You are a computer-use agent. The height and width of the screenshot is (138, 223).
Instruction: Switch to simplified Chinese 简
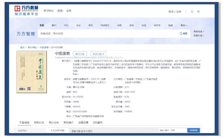(192, 12)
